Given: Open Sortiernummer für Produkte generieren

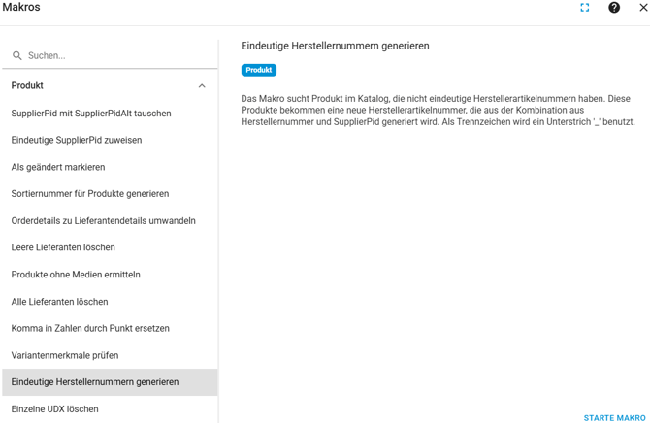Looking at the screenshot, I should coord(90,194).
